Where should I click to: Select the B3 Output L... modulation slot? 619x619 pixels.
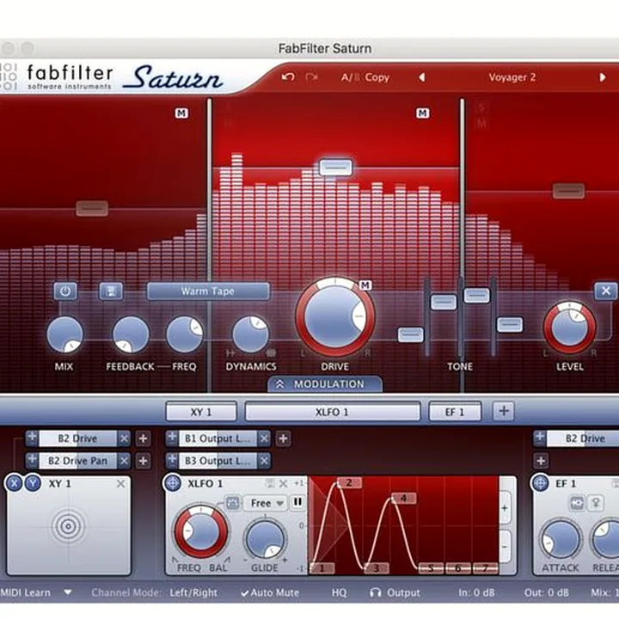(218, 461)
